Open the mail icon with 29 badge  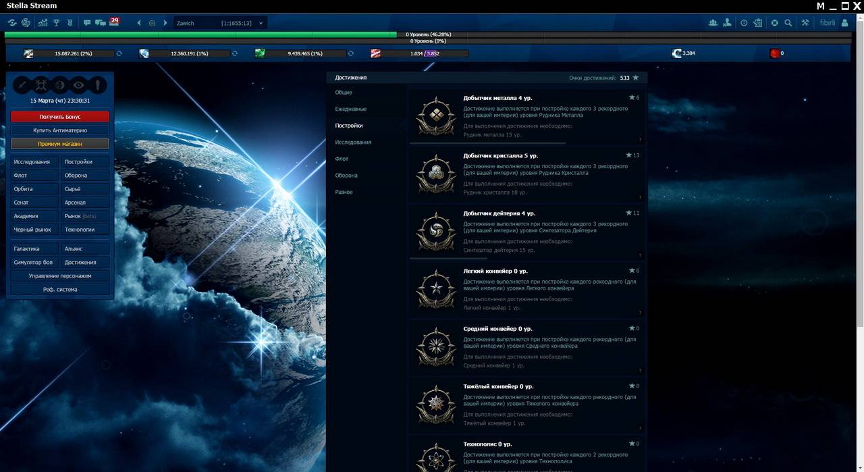114,22
